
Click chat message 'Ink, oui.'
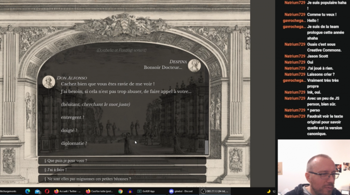(x=314, y=92)
